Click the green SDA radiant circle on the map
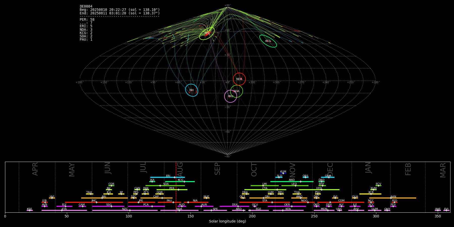Image resolution: width=454 pixels, height=227 pixels. [237, 91]
